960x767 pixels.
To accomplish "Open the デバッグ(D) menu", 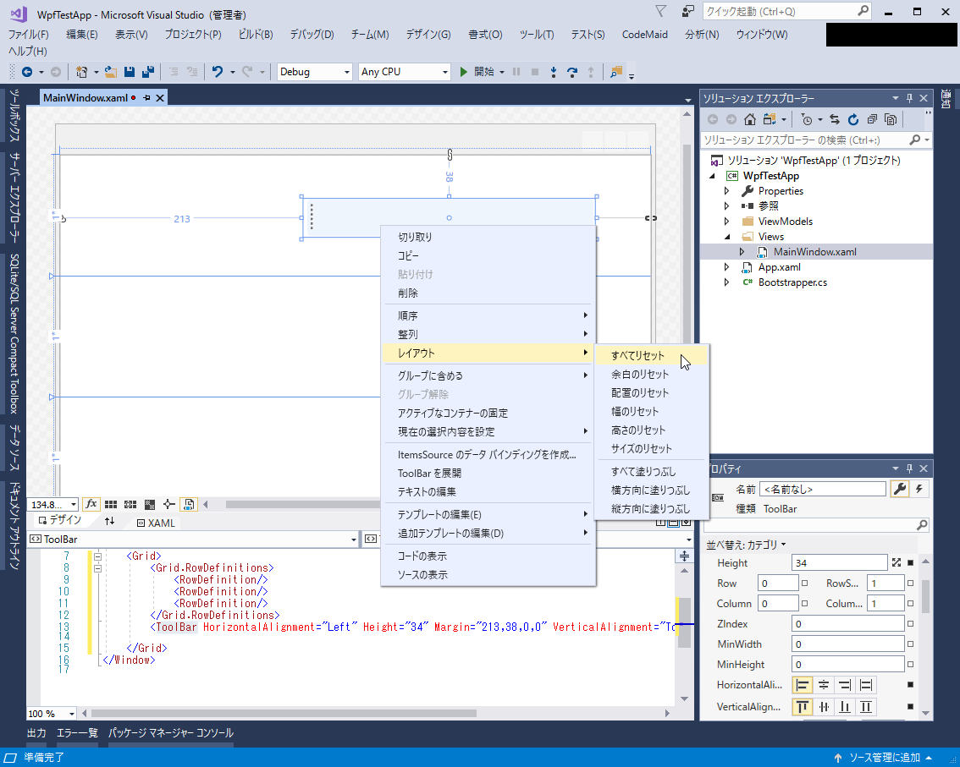I will (x=312, y=35).
